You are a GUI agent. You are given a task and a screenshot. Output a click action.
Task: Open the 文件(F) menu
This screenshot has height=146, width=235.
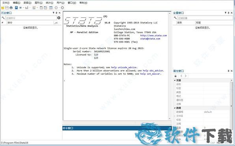[x=6, y=3]
